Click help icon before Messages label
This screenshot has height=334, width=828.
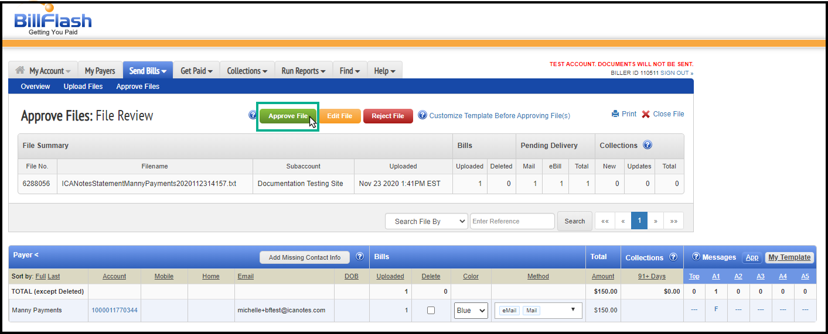[x=696, y=257]
